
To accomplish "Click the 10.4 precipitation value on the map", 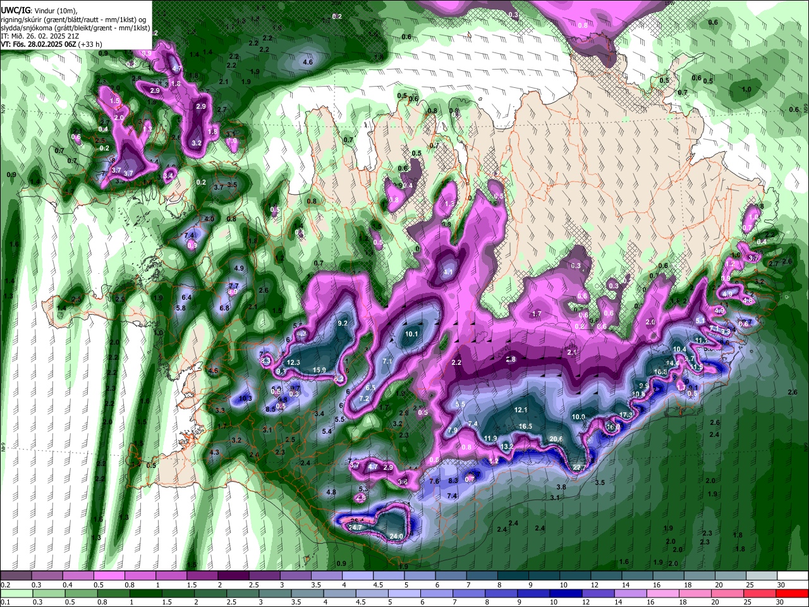I will [679, 349].
